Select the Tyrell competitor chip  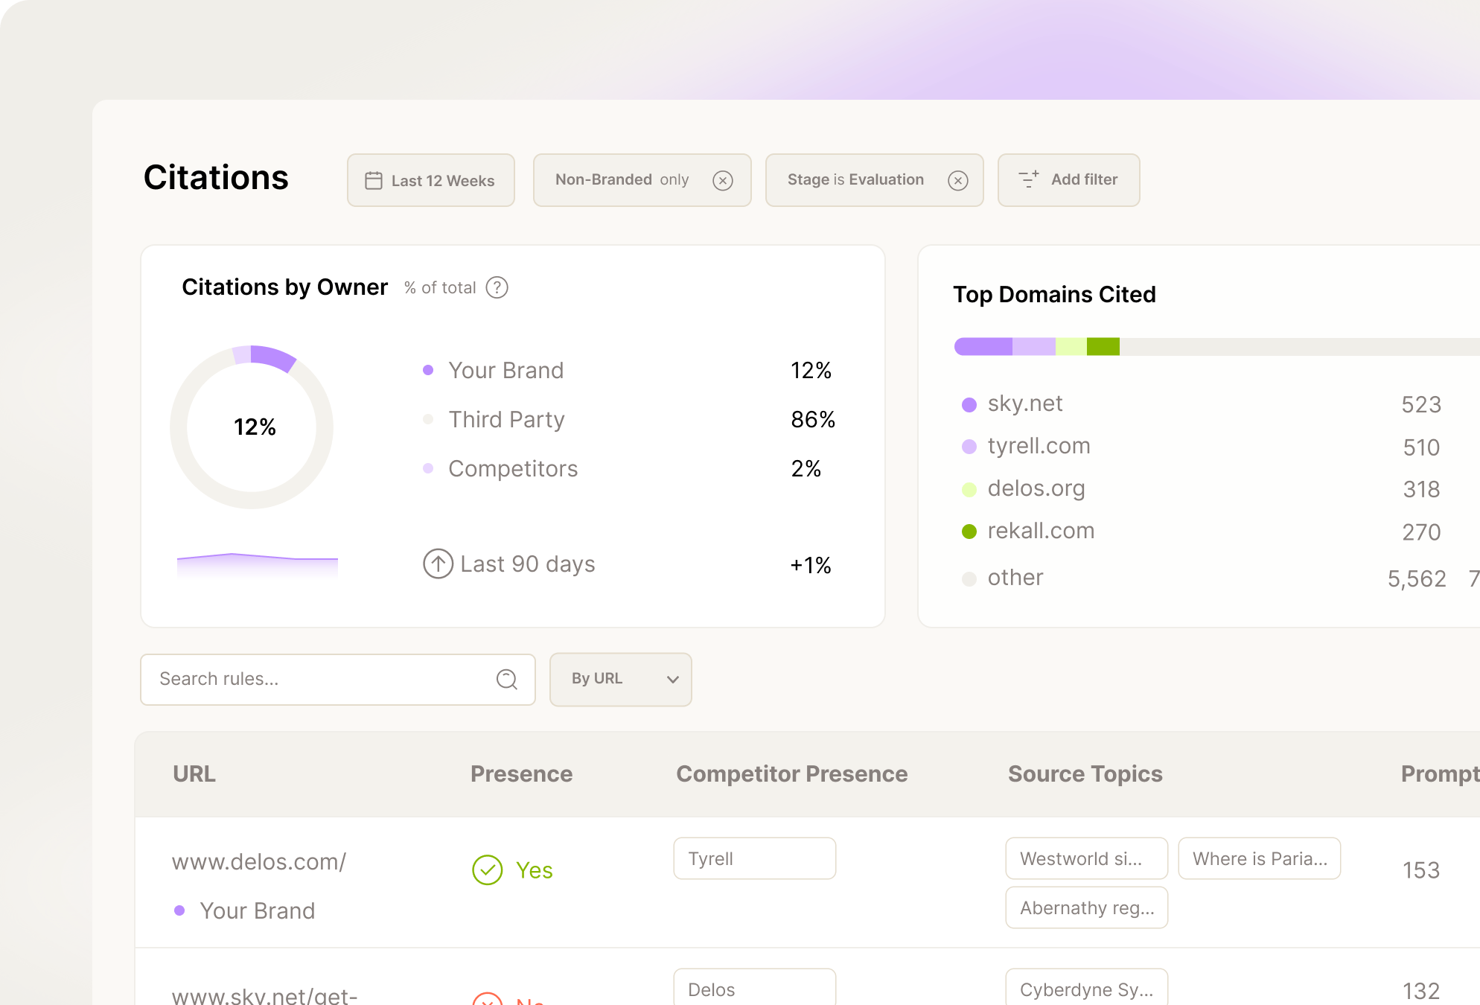(x=754, y=858)
